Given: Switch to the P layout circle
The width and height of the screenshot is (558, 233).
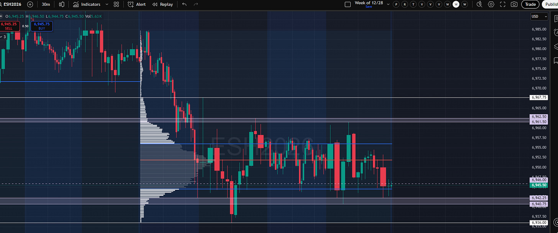Looking at the screenshot, I should [396, 4].
